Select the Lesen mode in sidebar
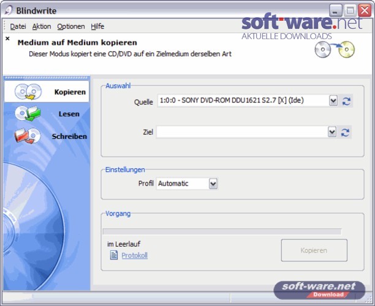375x306 pixels. [x=47, y=114]
